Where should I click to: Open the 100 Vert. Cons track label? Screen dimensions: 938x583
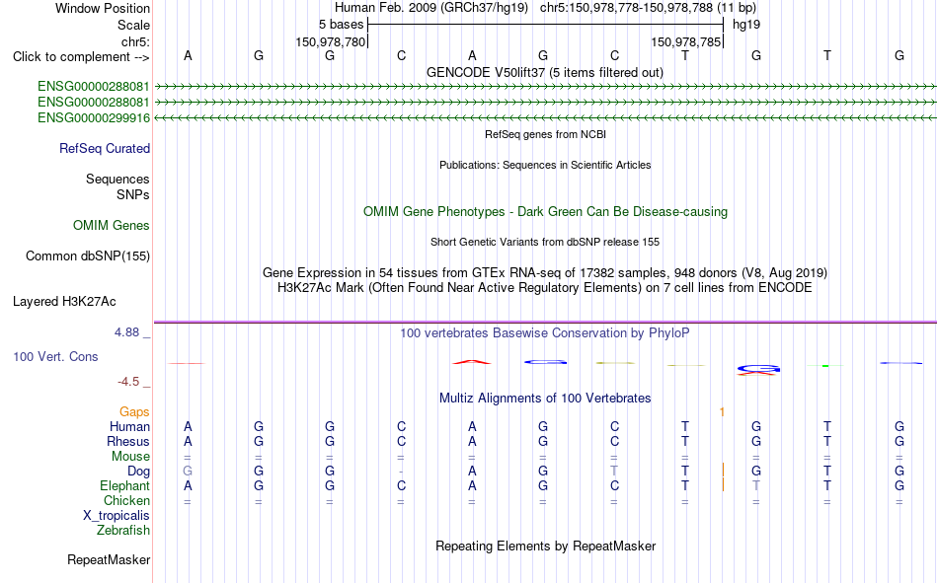tap(55, 356)
